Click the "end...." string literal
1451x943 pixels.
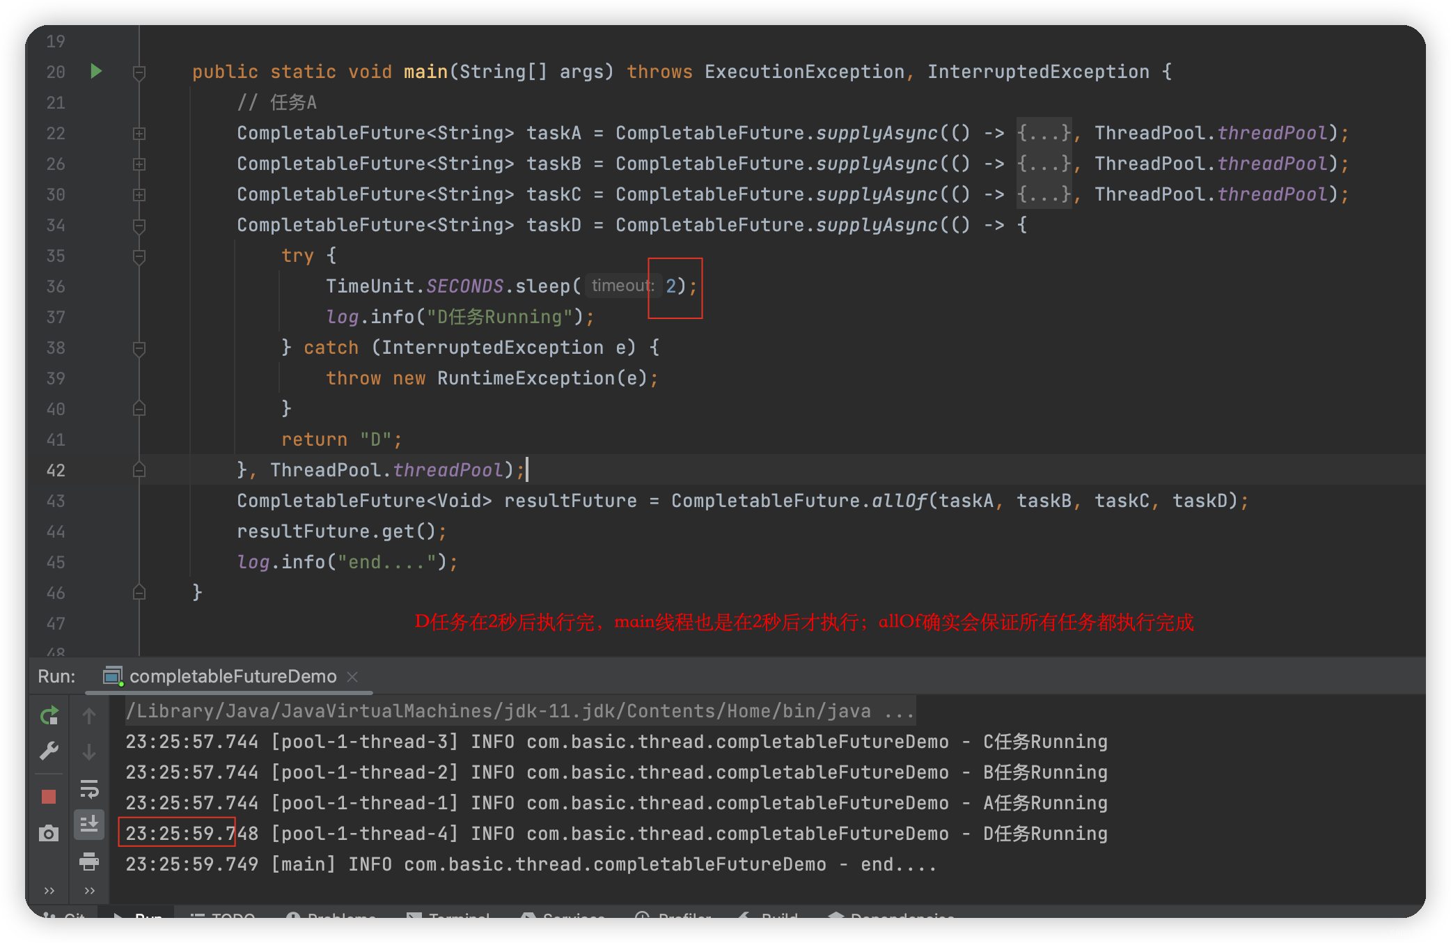tap(386, 562)
